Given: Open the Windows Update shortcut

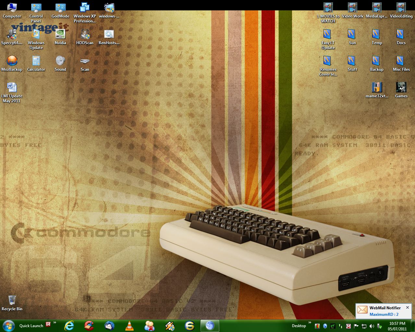Looking at the screenshot, I should pyautogui.click(x=36, y=40).
